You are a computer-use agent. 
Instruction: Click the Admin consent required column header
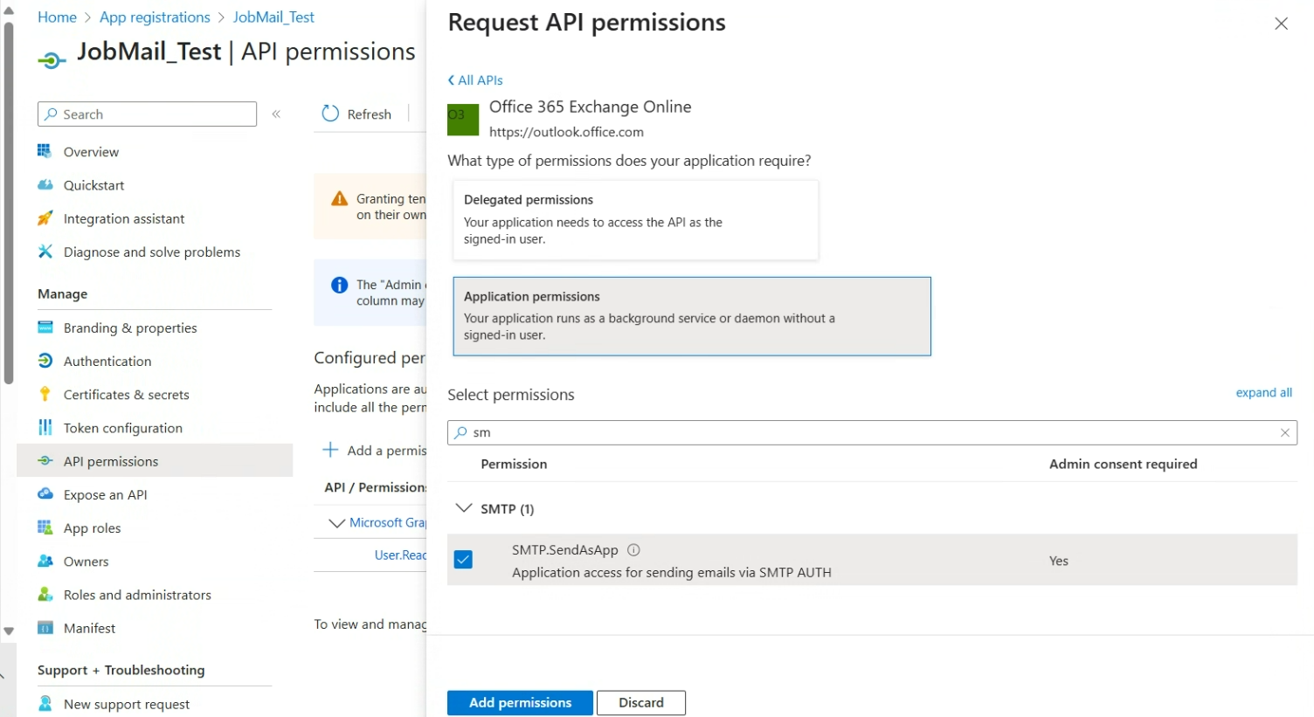[x=1123, y=465]
